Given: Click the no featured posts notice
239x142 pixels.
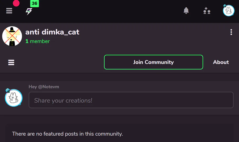Looking at the screenshot, I should pyautogui.click(x=67, y=134).
